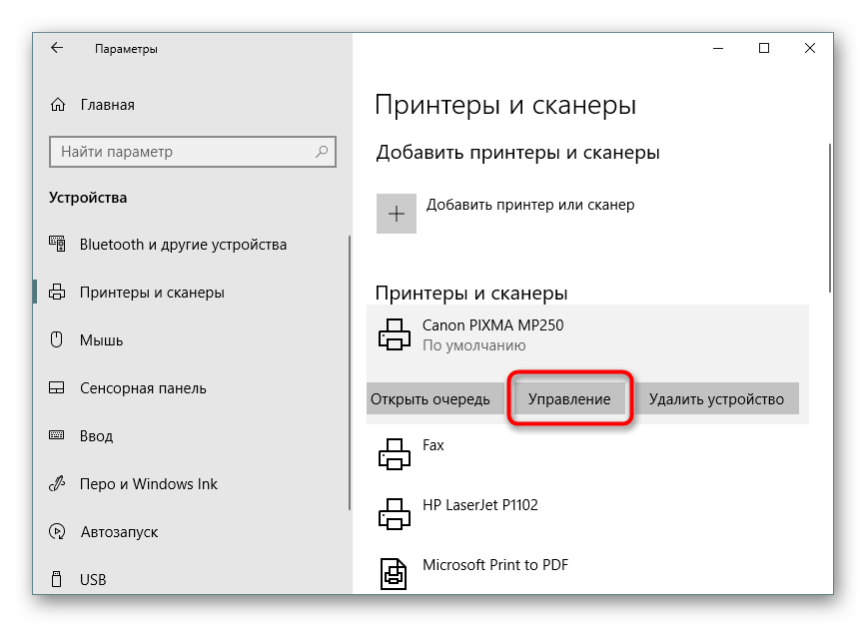
Task: Select the Canon PIXMA MP250 printer icon
Action: pos(395,335)
